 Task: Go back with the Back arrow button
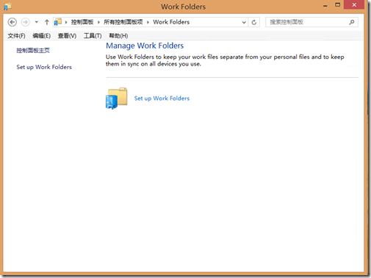[x=12, y=22]
